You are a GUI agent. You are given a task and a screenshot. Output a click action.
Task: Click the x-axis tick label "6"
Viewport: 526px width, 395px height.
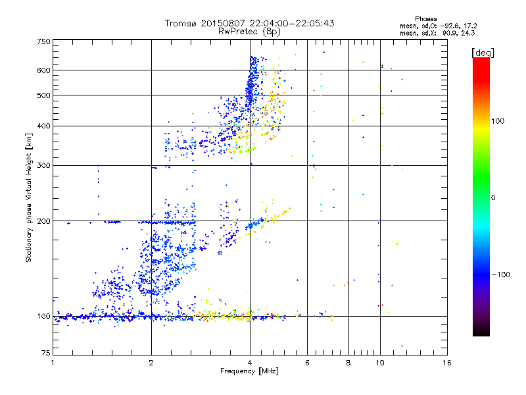click(307, 363)
